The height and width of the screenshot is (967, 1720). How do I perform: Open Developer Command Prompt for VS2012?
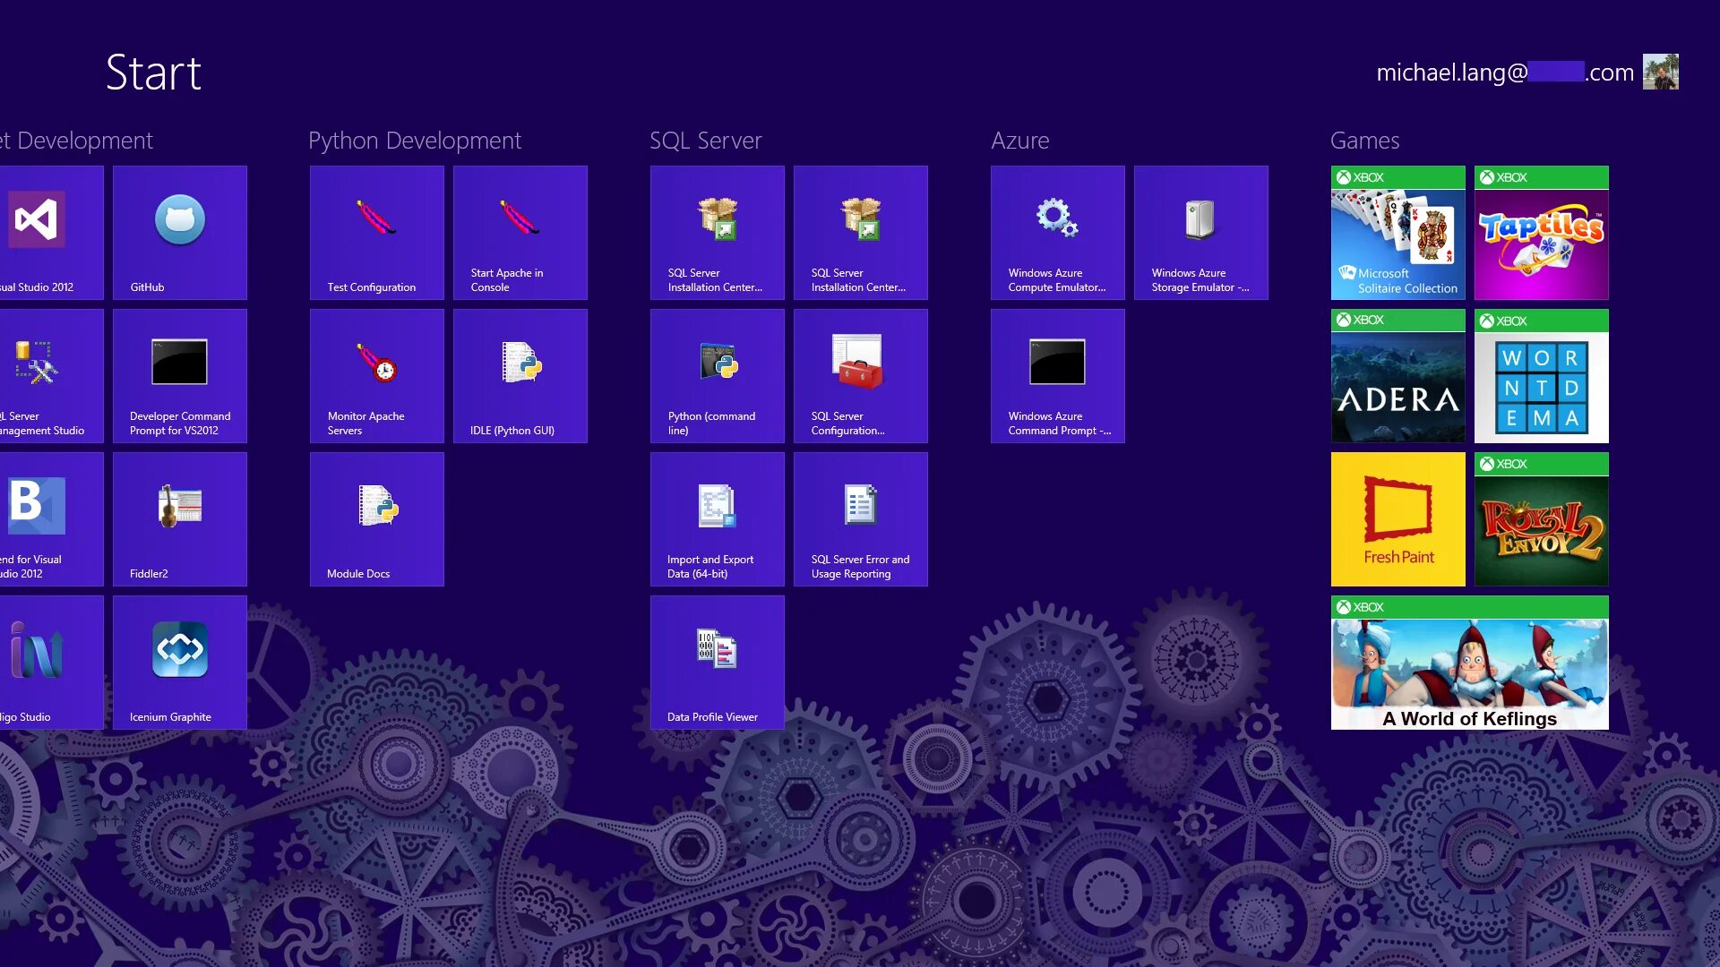(179, 376)
